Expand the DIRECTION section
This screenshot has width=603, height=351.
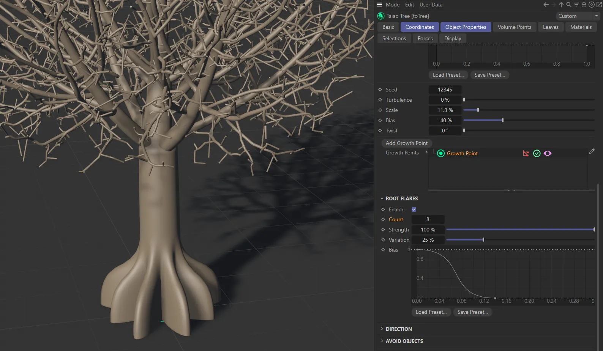382,329
